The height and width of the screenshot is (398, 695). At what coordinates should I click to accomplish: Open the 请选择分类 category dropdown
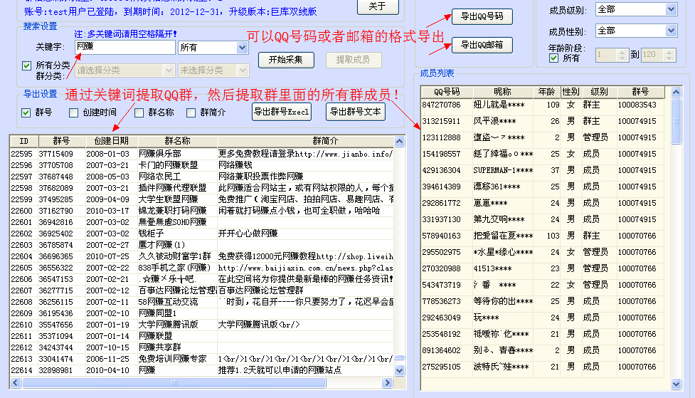[x=124, y=70]
